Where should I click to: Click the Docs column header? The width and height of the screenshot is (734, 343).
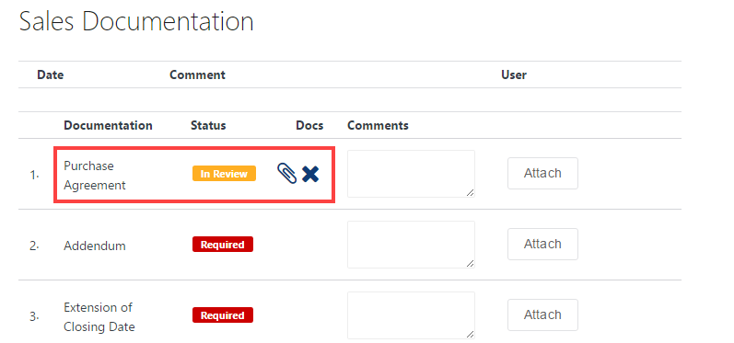tap(309, 125)
